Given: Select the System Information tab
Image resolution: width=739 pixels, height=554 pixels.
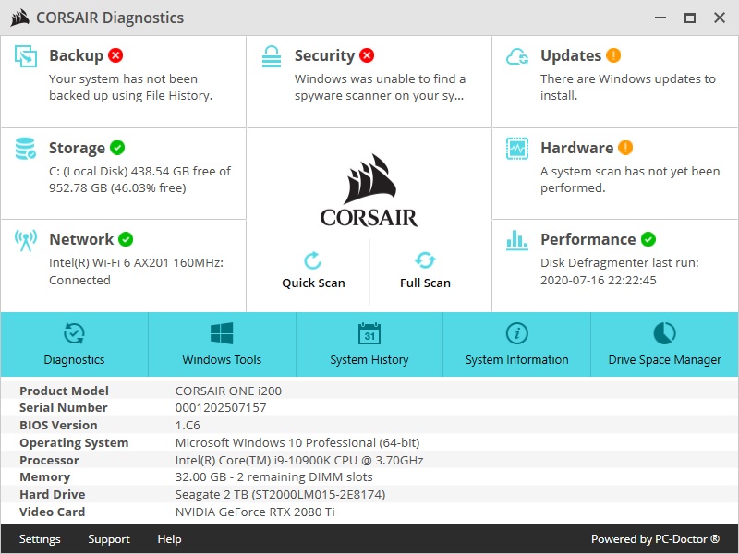Looking at the screenshot, I should point(517,344).
